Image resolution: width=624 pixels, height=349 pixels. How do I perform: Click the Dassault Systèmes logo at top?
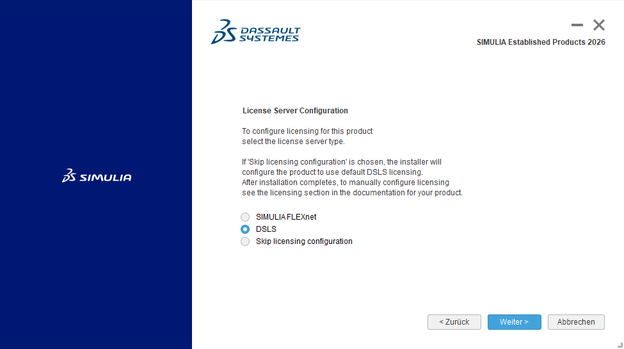point(255,32)
